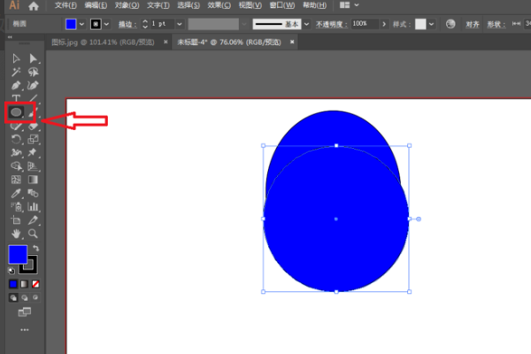Click the 描边 stroke panel link
The image size is (531, 354).
127,23
